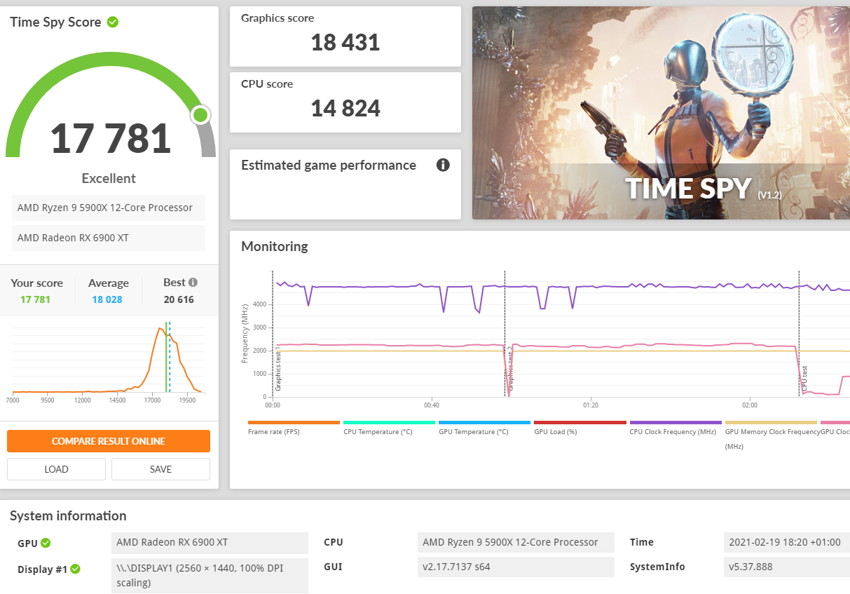Select the AMD Ryzen 9 5900X label under gauge
Image resolution: width=850 pixels, height=594 pixels.
[109, 208]
